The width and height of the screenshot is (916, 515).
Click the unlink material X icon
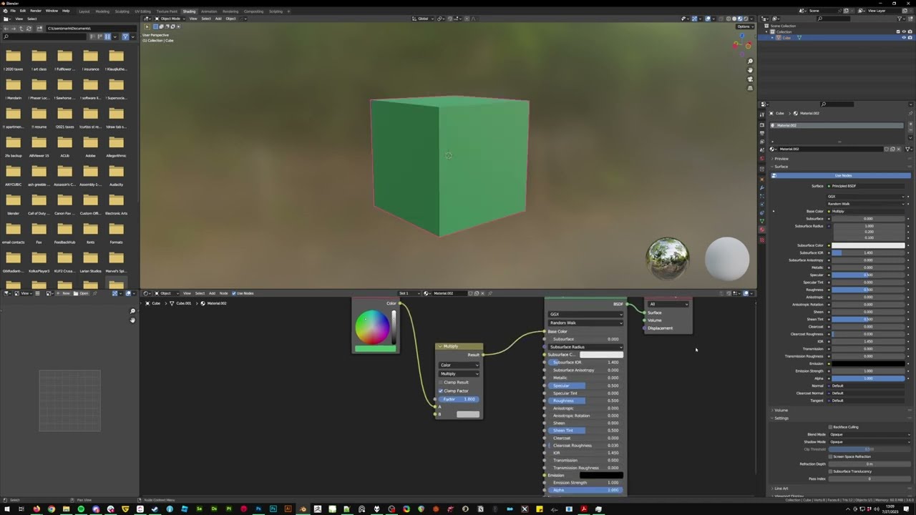click(899, 149)
